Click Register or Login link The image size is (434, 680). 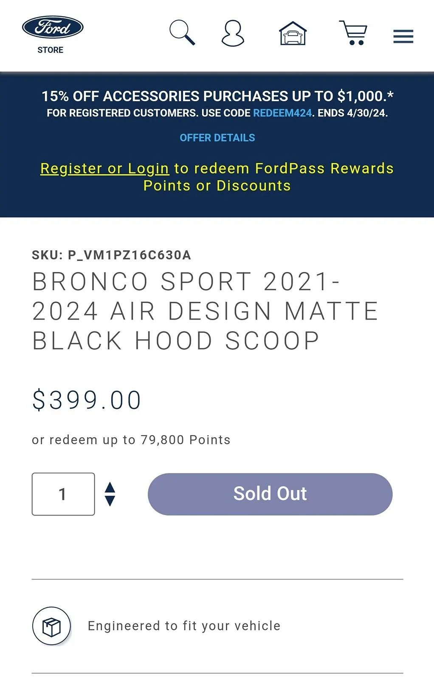click(x=104, y=169)
